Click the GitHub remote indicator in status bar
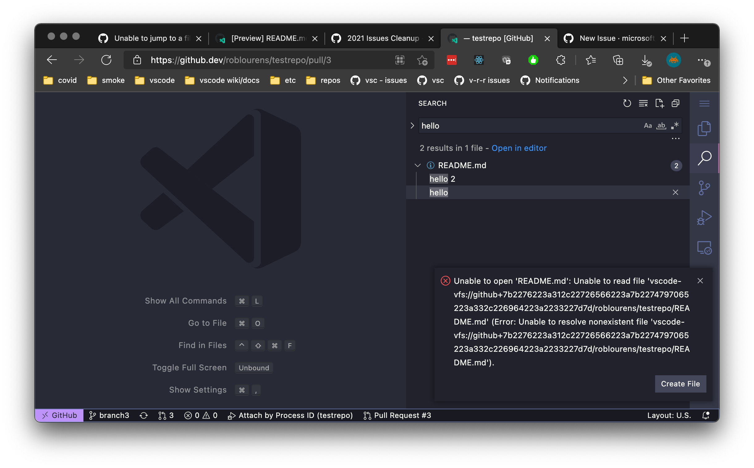The width and height of the screenshot is (754, 468). (59, 415)
